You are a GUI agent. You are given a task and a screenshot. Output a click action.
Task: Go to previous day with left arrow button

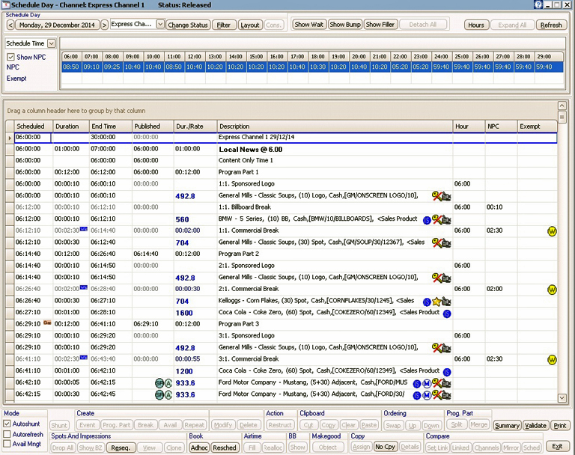point(10,25)
